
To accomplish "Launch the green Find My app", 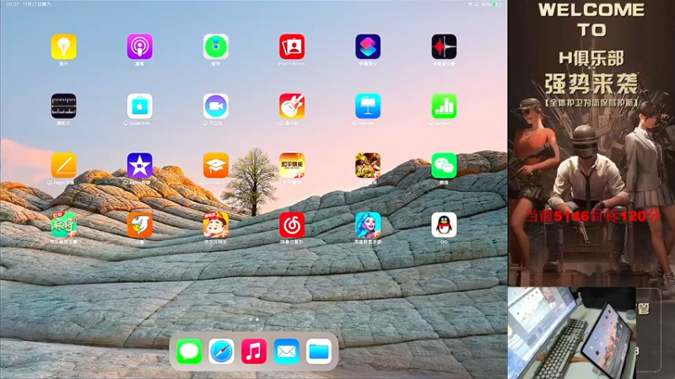I will 216,46.
